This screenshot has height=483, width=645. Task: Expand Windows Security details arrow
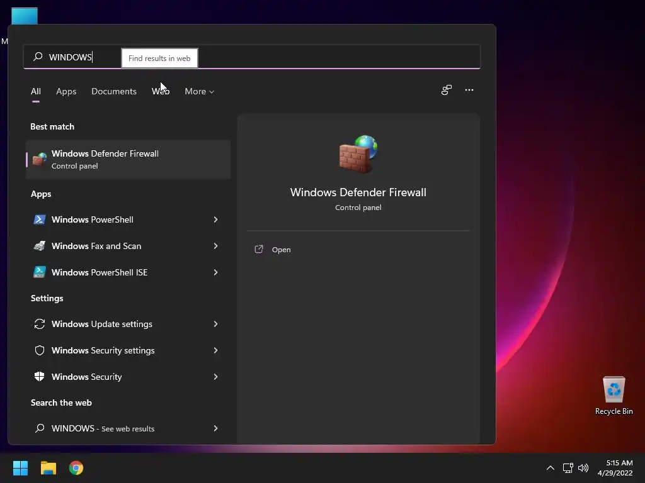[x=215, y=377]
